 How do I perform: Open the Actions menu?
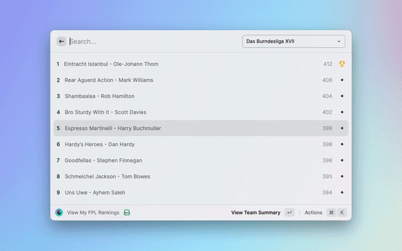click(x=313, y=213)
